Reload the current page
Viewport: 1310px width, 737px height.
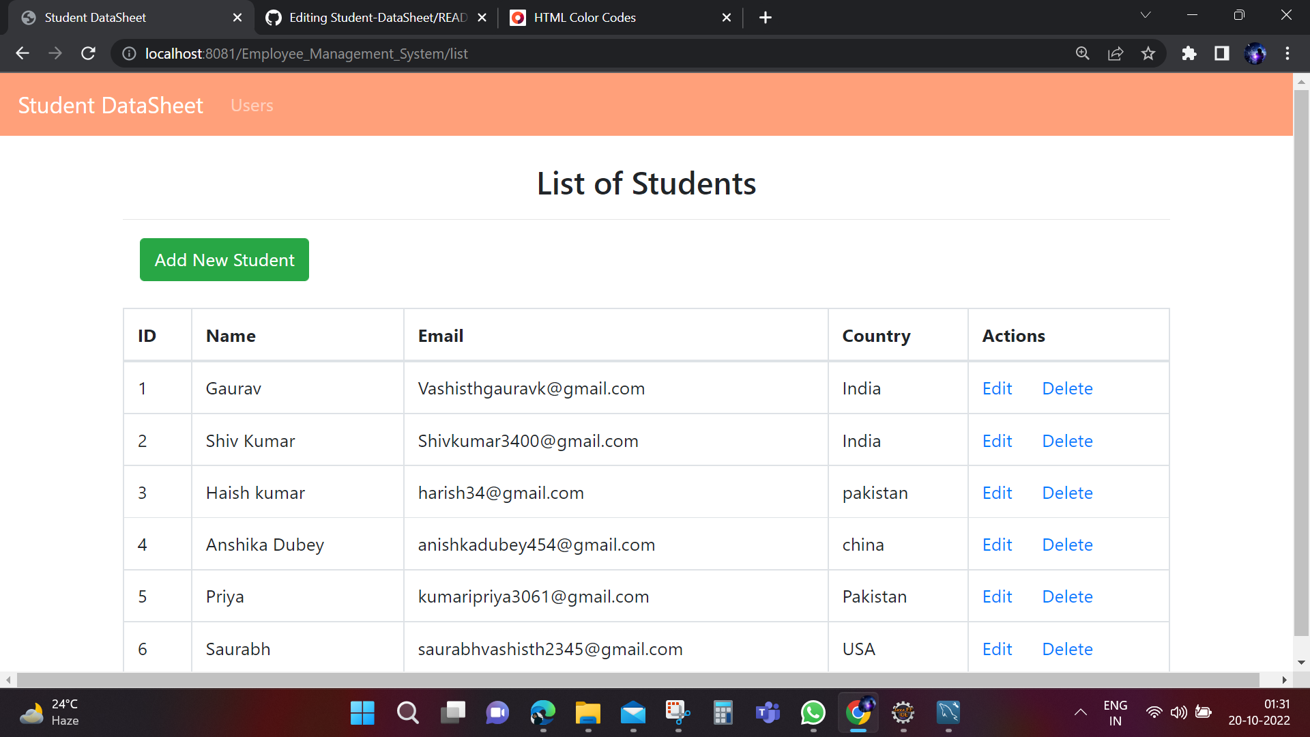pos(88,53)
